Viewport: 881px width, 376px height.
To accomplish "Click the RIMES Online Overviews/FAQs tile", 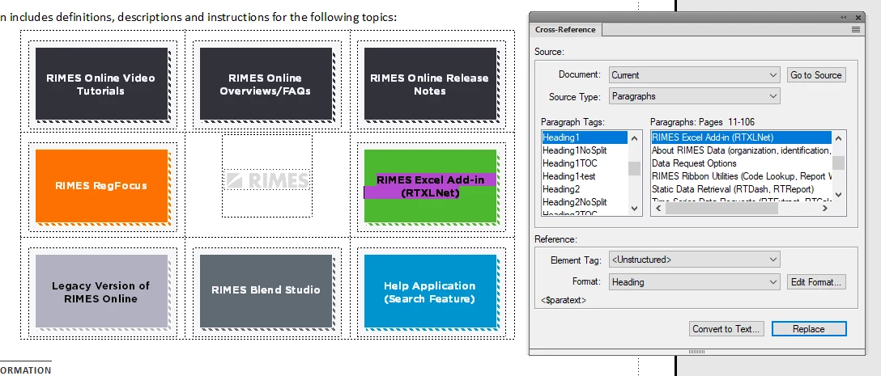I will pyautogui.click(x=266, y=84).
